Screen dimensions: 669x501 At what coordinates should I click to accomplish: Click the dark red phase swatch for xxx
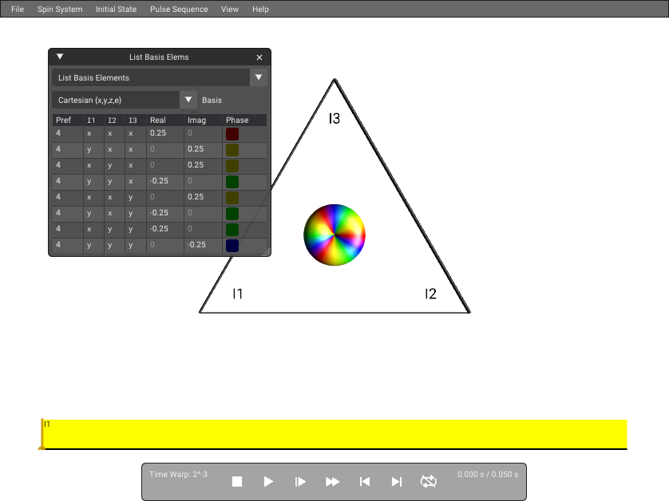point(232,134)
